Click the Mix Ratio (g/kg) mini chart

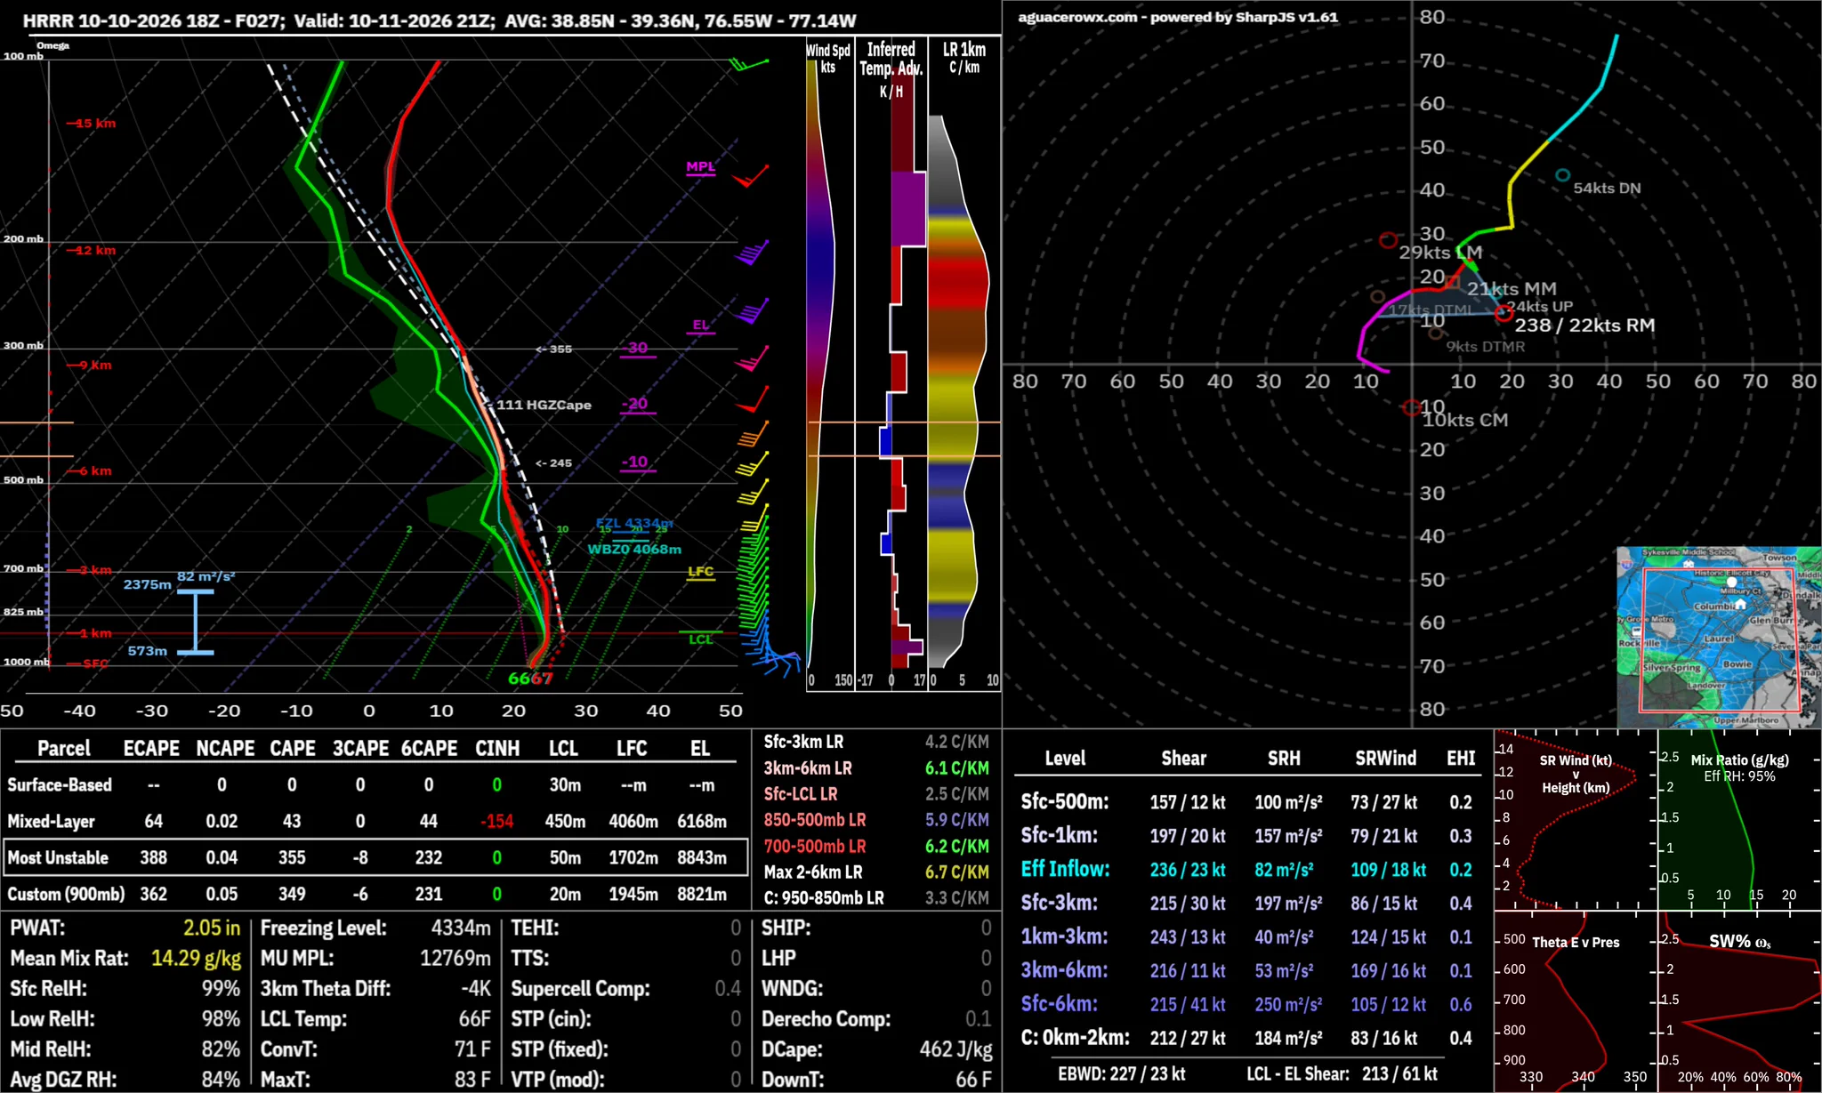pyautogui.click(x=1739, y=819)
